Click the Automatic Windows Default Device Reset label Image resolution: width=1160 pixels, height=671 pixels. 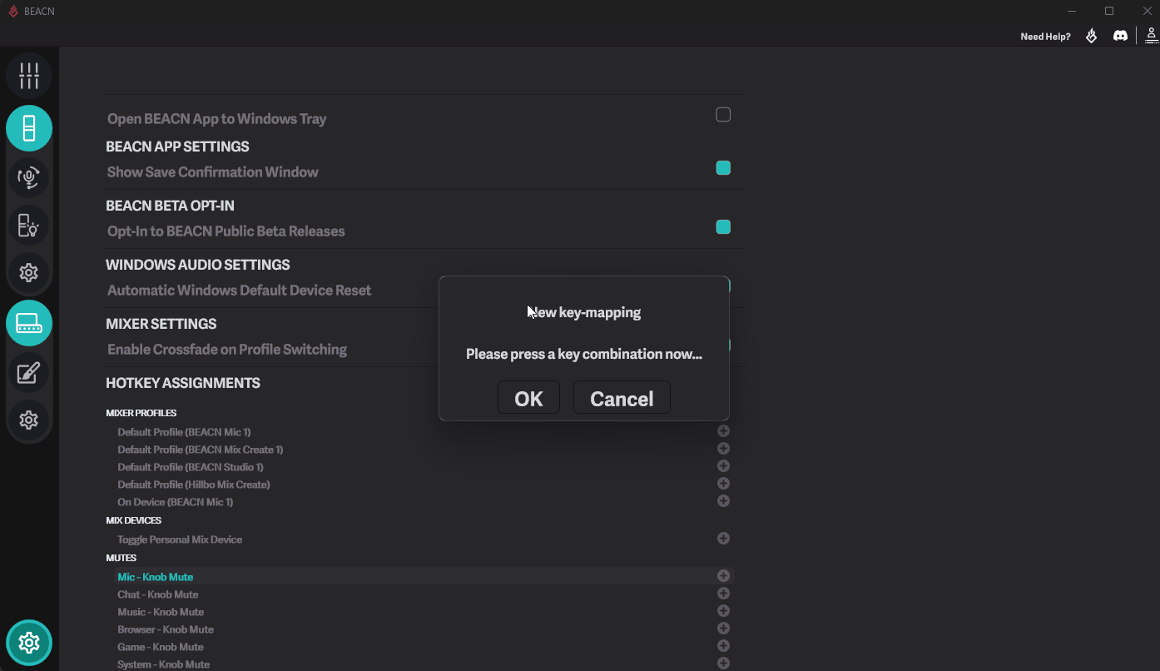239,291
